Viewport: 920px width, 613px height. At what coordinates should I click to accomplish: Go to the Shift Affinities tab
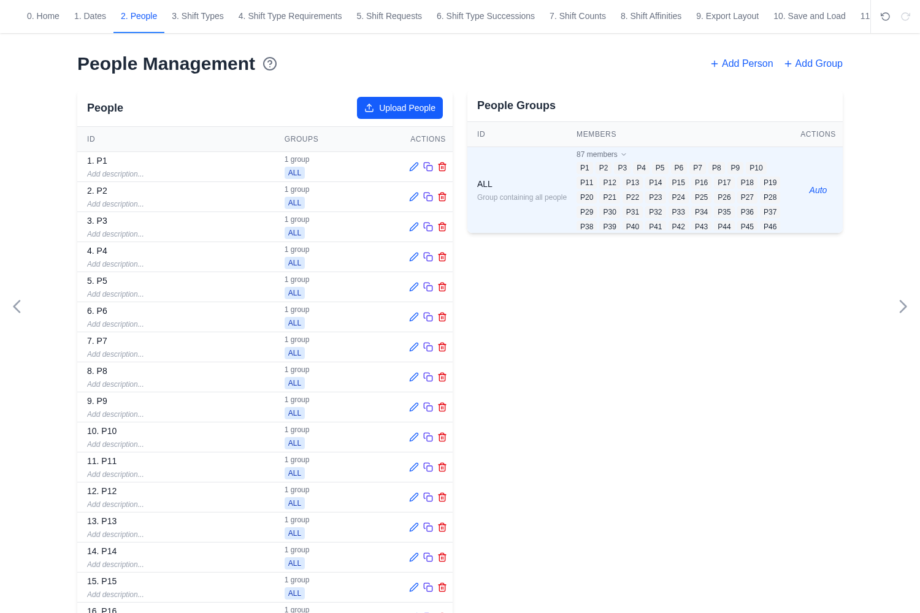[x=651, y=16]
